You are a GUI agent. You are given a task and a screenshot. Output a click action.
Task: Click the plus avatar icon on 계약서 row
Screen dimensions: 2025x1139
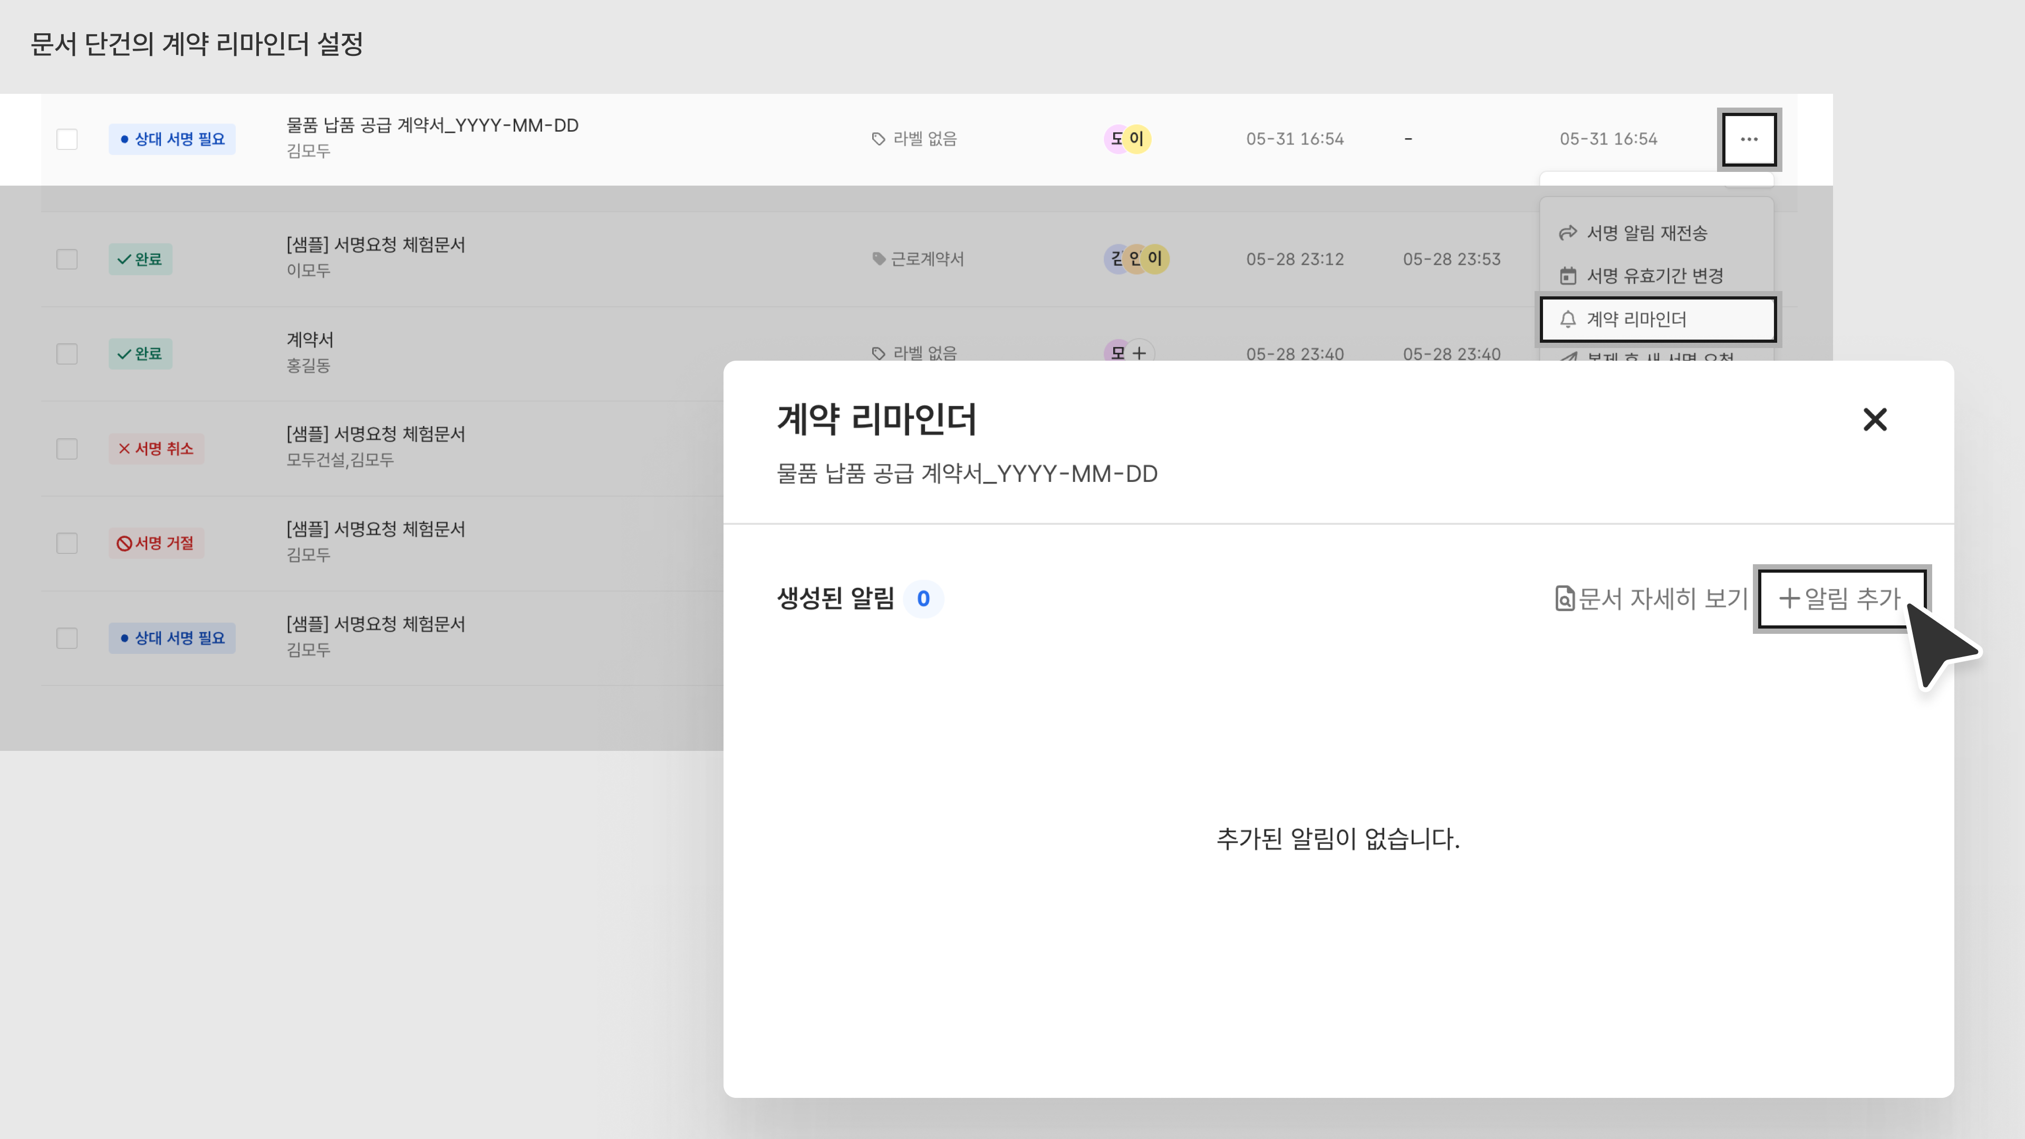1140,353
